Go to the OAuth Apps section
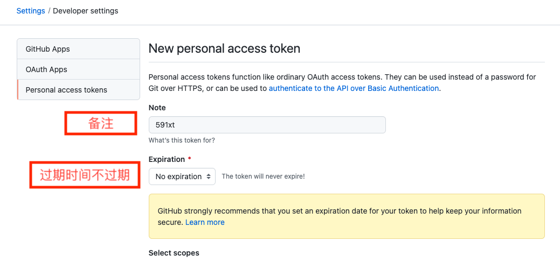Screen dimensions: 560x262 (46, 69)
